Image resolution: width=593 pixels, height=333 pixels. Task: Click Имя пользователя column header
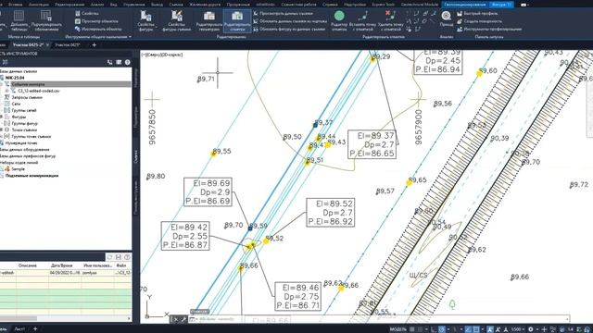tap(98, 265)
